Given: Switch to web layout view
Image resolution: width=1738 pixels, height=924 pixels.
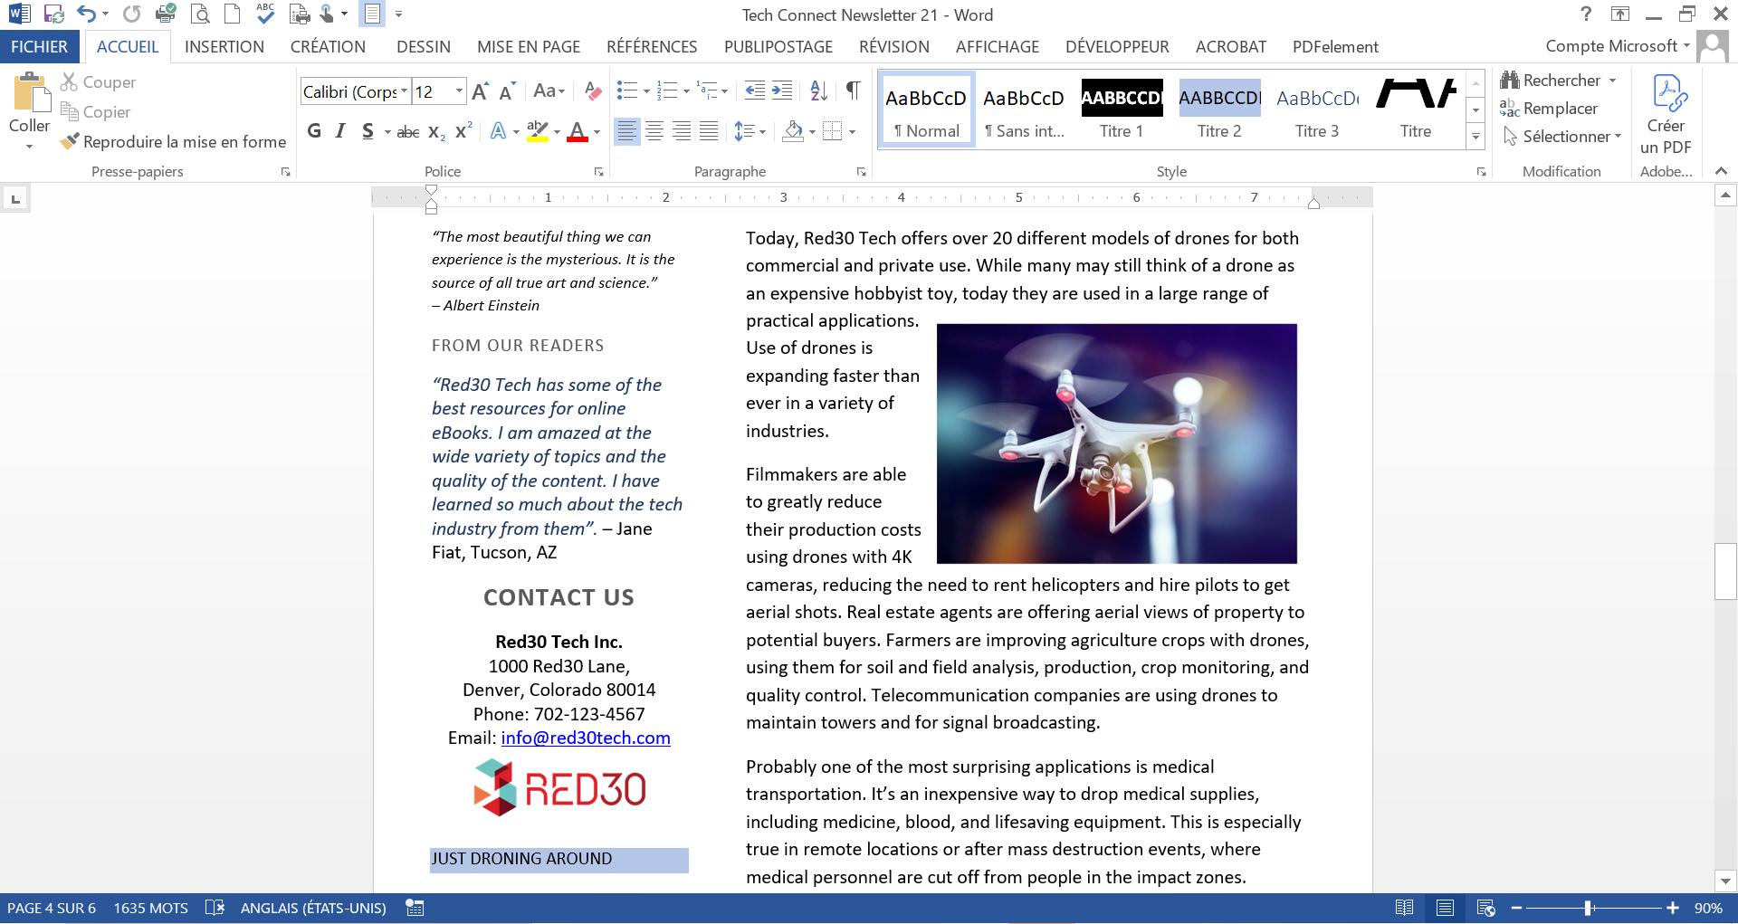Looking at the screenshot, I should pos(1485,908).
